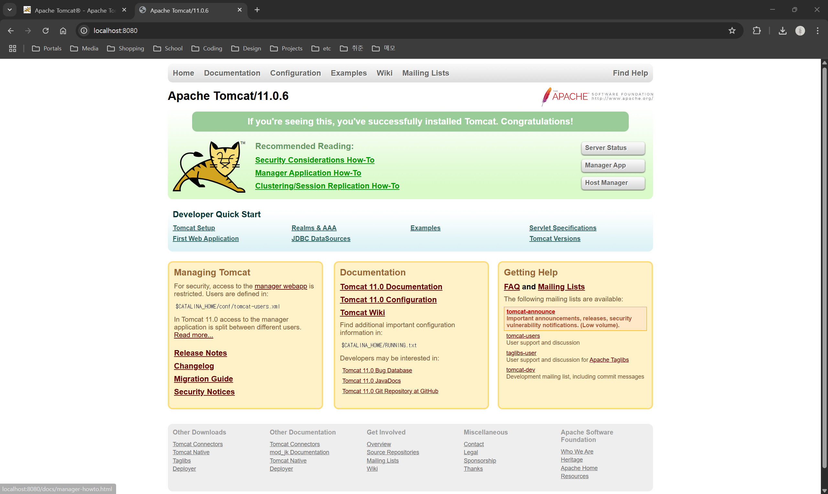This screenshot has width=828, height=494.
Task: Open the downloads icon
Action: [x=782, y=31]
